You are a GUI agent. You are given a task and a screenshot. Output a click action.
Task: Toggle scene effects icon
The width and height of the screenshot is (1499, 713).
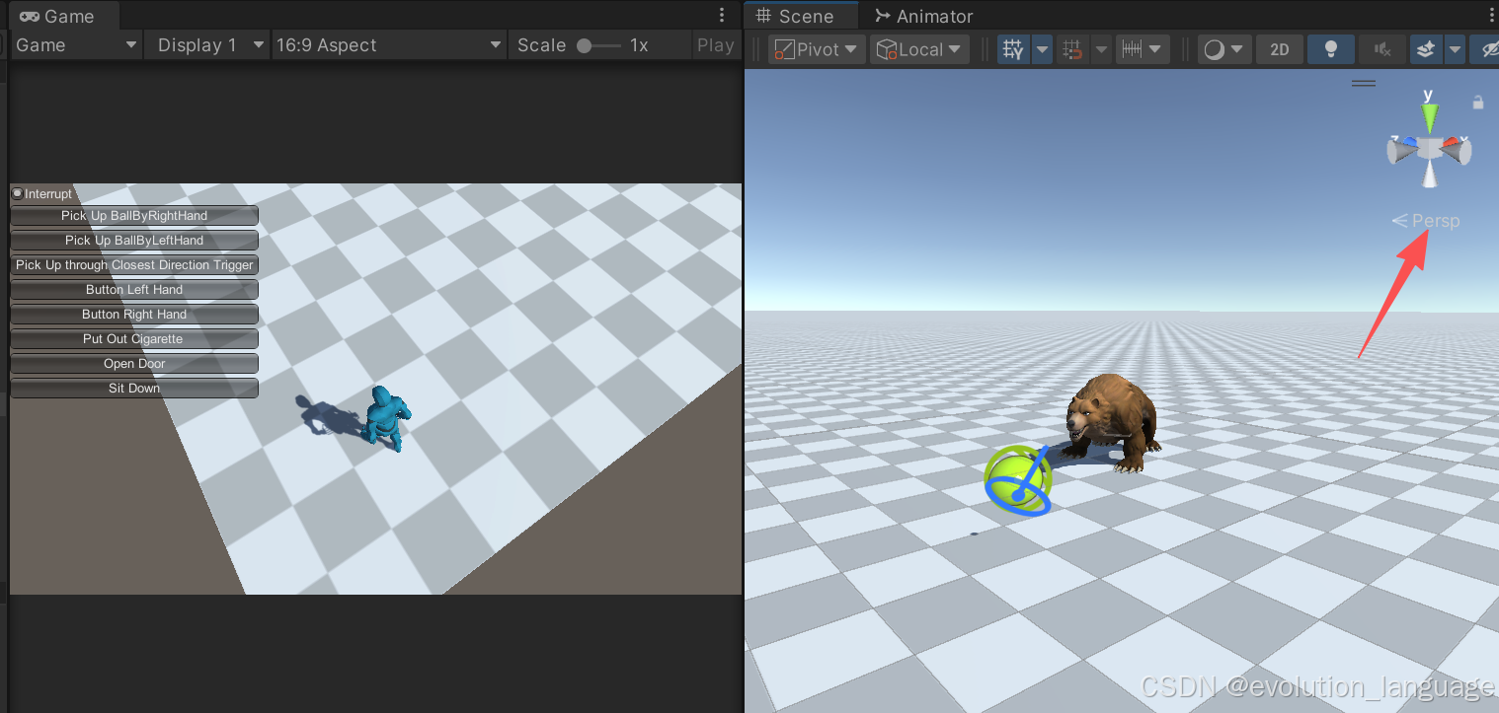[1425, 49]
